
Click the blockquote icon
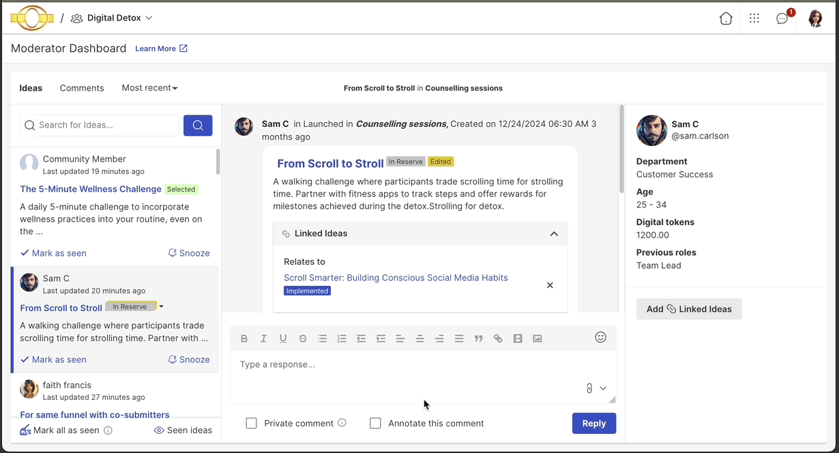pos(478,338)
